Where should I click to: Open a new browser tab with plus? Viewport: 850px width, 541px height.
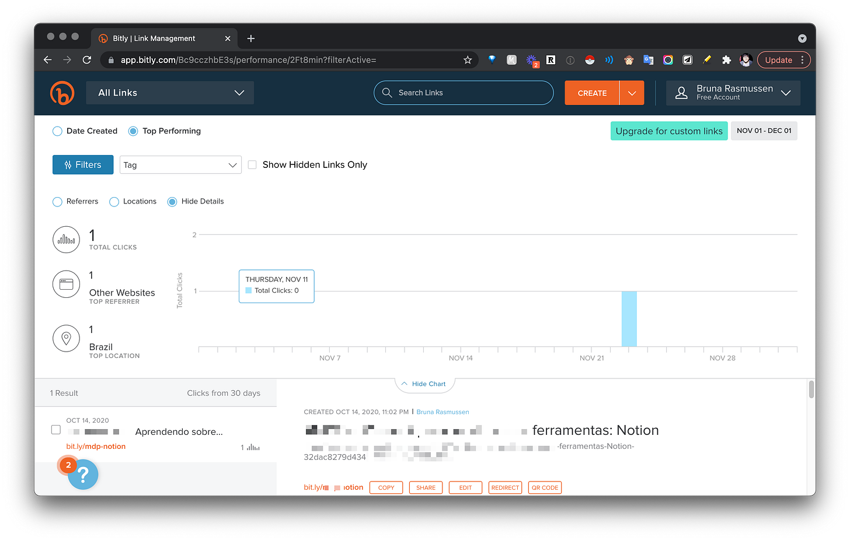pos(251,38)
